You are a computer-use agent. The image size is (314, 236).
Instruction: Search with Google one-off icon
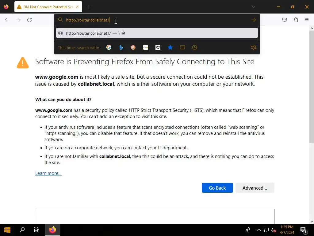pos(109,47)
